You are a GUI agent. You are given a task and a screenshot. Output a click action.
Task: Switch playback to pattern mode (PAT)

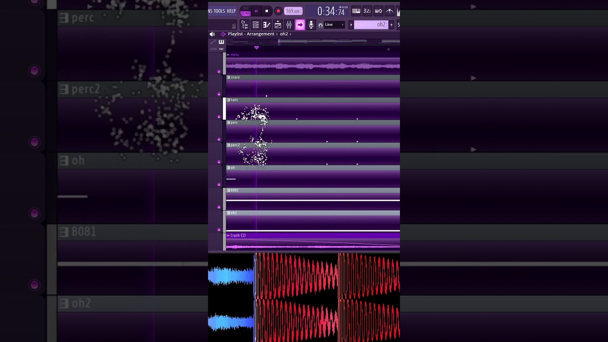click(246, 8)
